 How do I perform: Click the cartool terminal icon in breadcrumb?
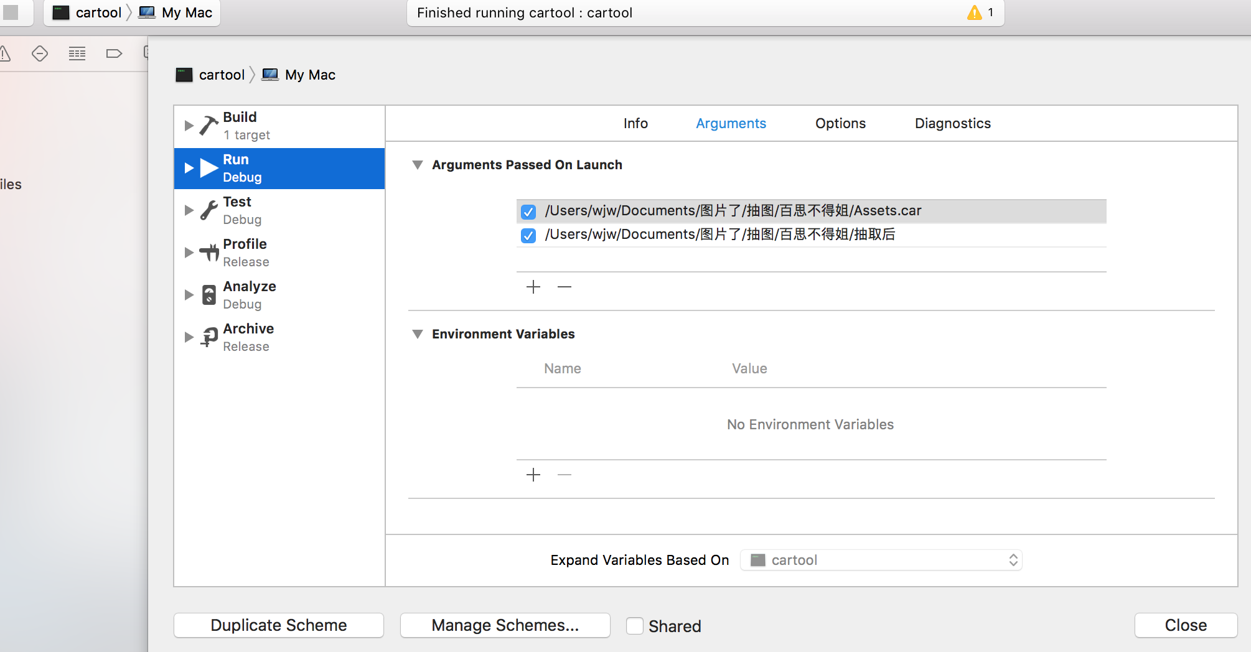pyautogui.click(x=184, y=75)
